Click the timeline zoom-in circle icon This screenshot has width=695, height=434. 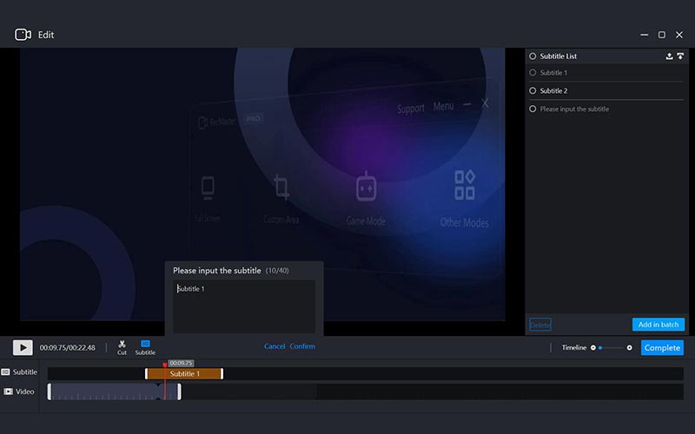[629, 348]
